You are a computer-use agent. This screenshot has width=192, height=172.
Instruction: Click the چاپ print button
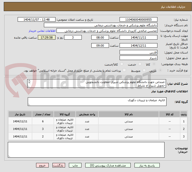75,165
